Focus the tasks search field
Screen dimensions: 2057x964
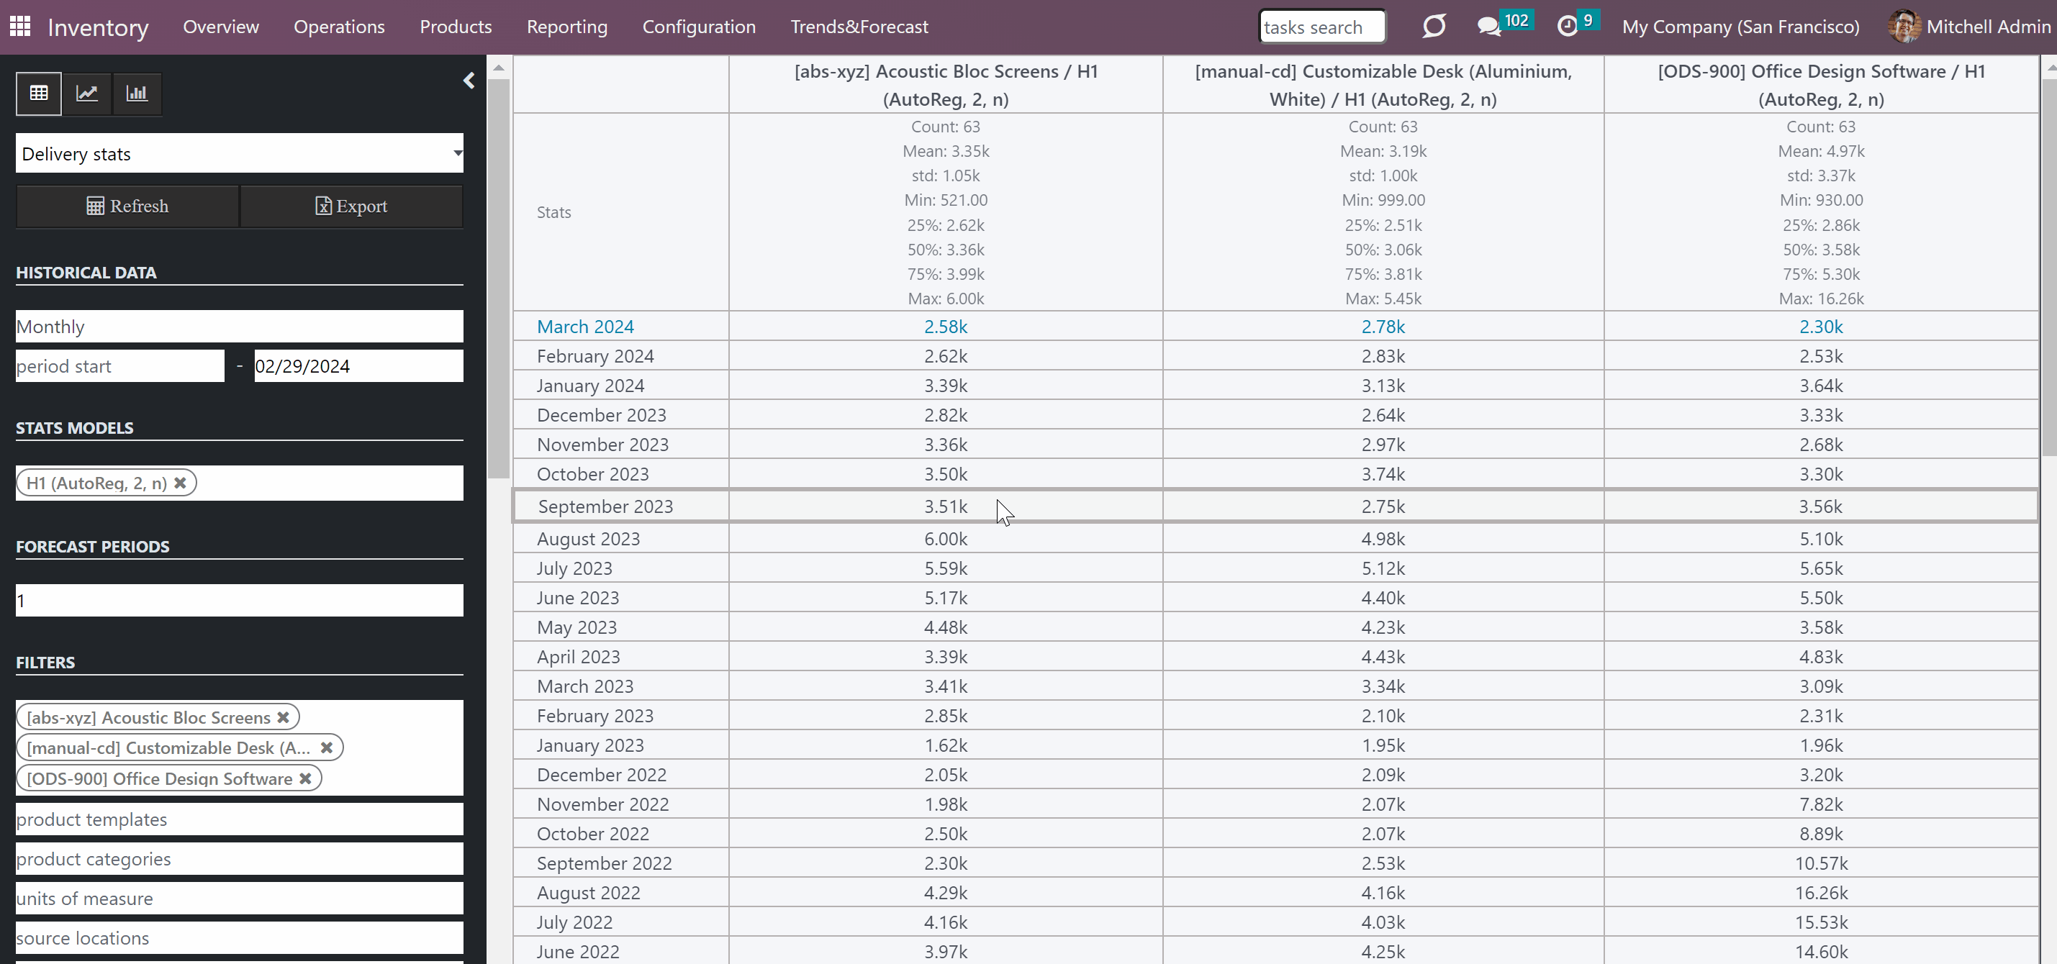[1322, 27]
